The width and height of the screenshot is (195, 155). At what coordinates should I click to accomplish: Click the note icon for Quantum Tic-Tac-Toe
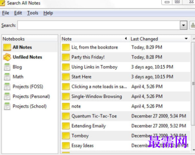coord(66,116)
